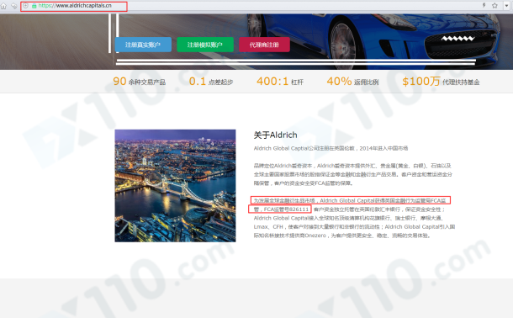Click the line mentioning Lmax, CFH
The width and height of the screenshot is (513, 318).
354,227
